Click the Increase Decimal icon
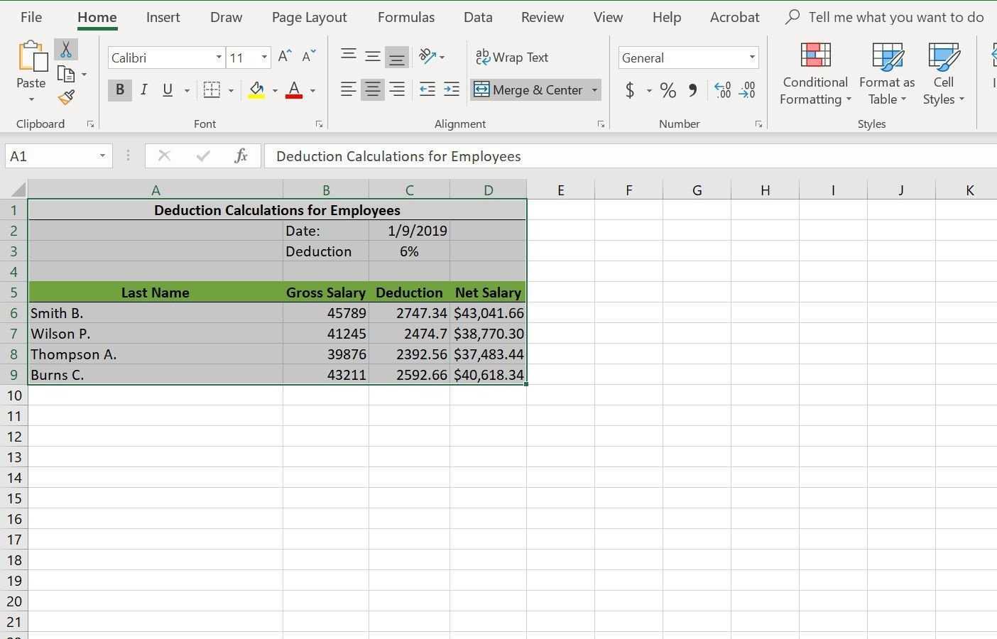 [x=723, y=90]
